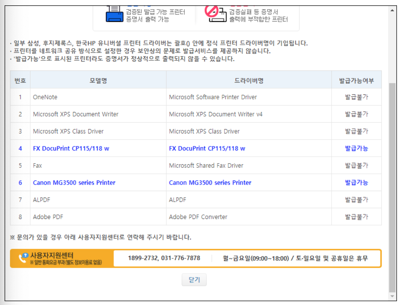Click inquiry notice 문의가 있을 경우 text
Viewport: 400px width, 305px height.
click(100, 237)
